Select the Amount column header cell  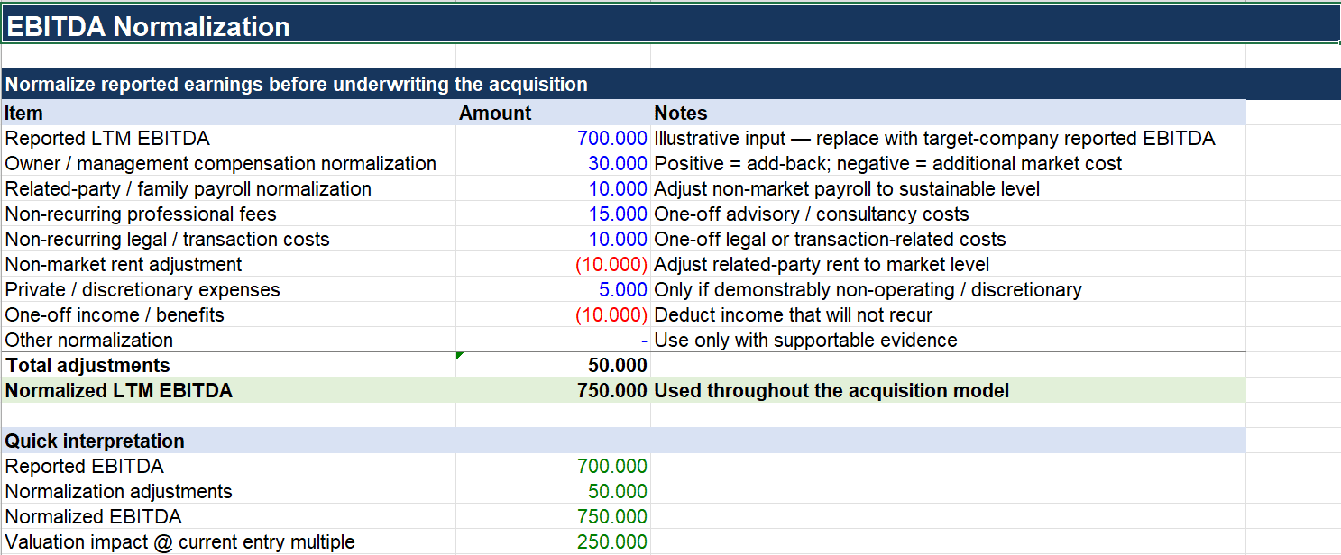553,113
